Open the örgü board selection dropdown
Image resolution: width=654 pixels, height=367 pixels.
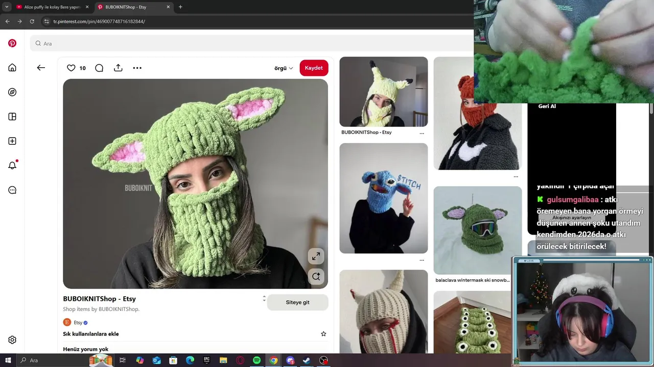(x=284, y=68)
